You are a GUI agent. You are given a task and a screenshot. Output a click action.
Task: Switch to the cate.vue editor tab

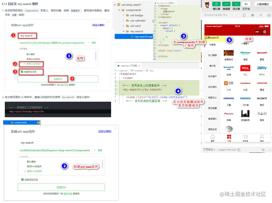128,66
